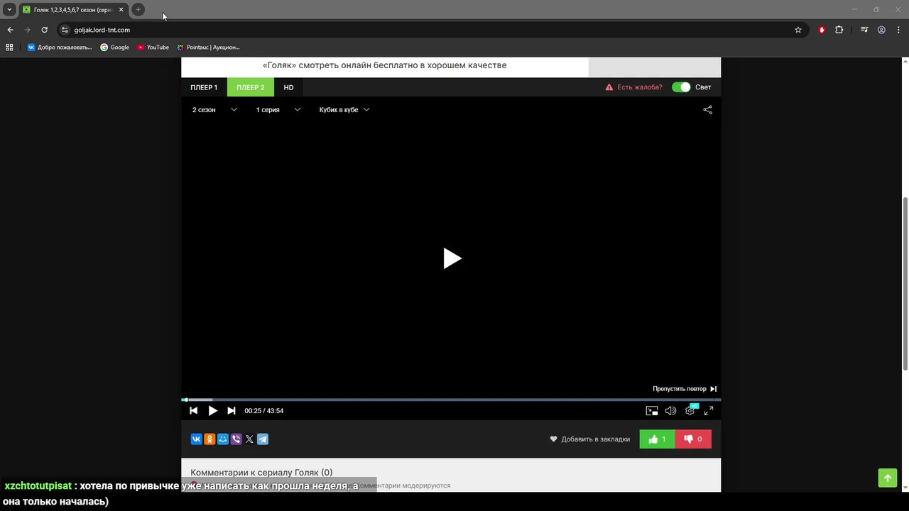Image resolution: width=909 pixels, height=511 pixels.
Task: Play the video from the control bar
Action: click(x=212, y=410)
